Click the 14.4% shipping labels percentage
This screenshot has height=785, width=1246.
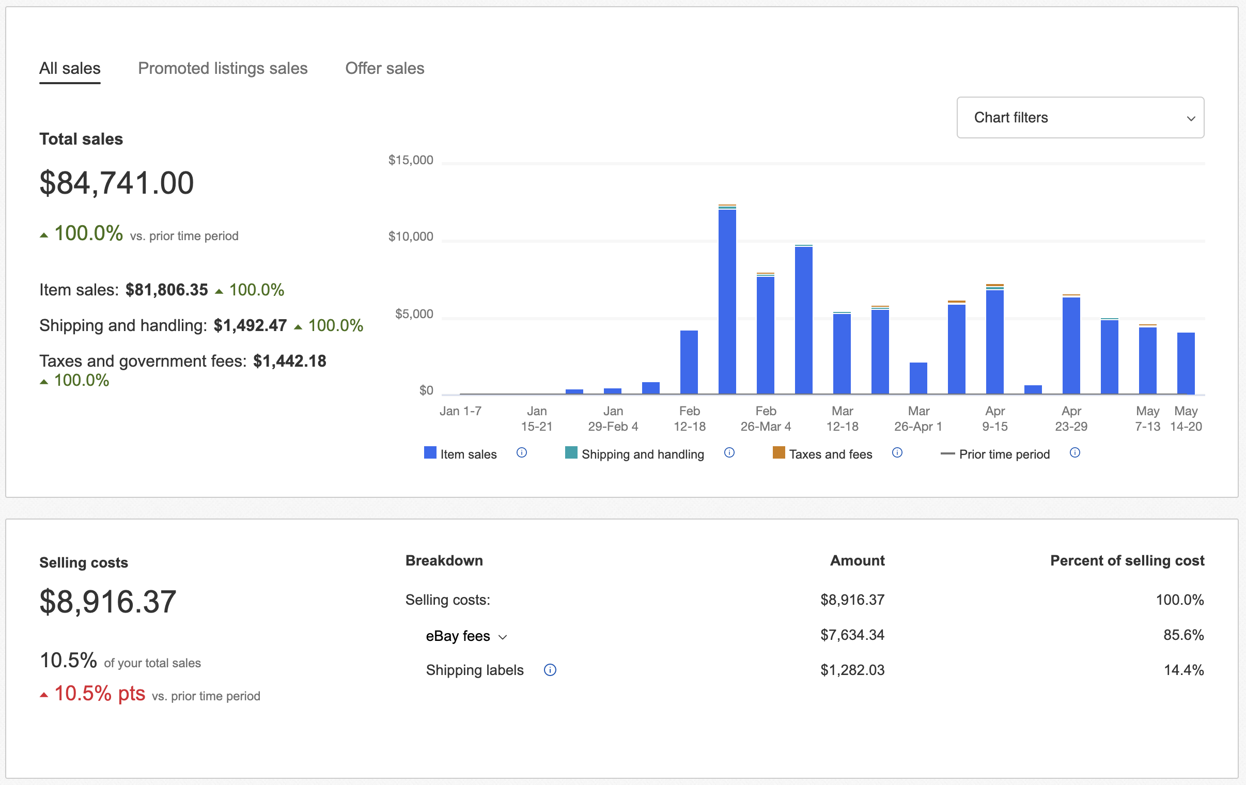point(1183,670)
